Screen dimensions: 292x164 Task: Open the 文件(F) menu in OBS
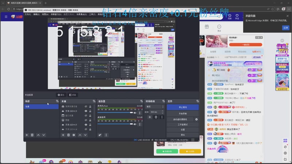coord(28,14)
